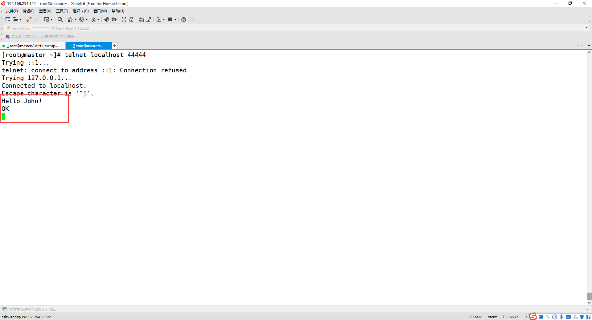Click the color scheme icon

70,19
